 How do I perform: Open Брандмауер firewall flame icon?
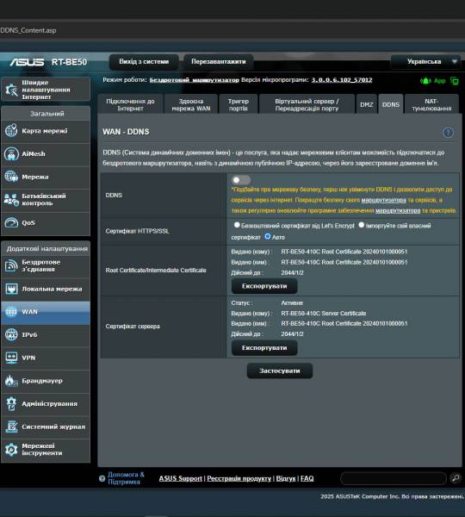pos(11,381)
